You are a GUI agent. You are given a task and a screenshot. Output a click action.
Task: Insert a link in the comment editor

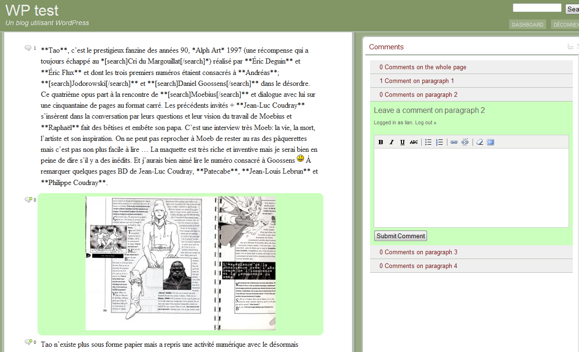454,142
